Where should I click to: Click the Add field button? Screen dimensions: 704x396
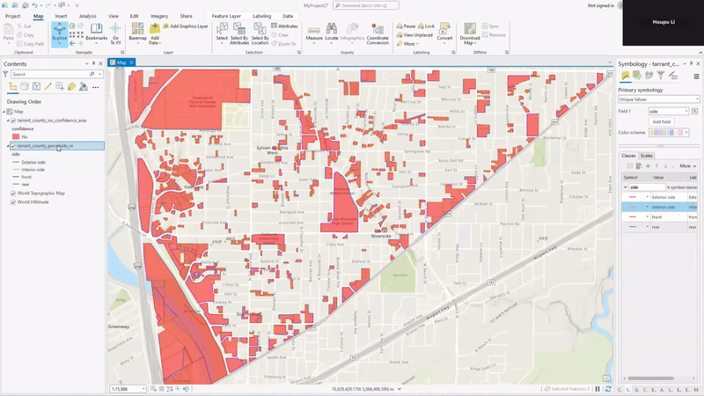(x=662, y=121)
